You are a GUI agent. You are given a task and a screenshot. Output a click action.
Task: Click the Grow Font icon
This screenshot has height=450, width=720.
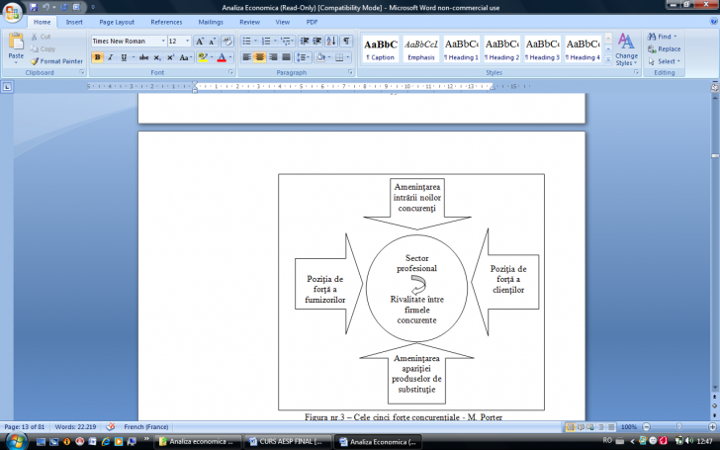[200, 42]
